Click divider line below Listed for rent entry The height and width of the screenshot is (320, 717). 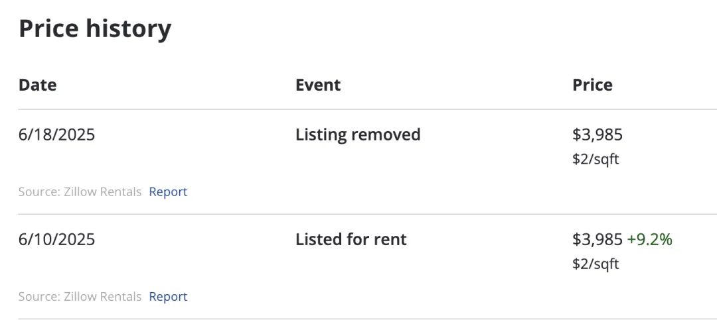point(368,319)
